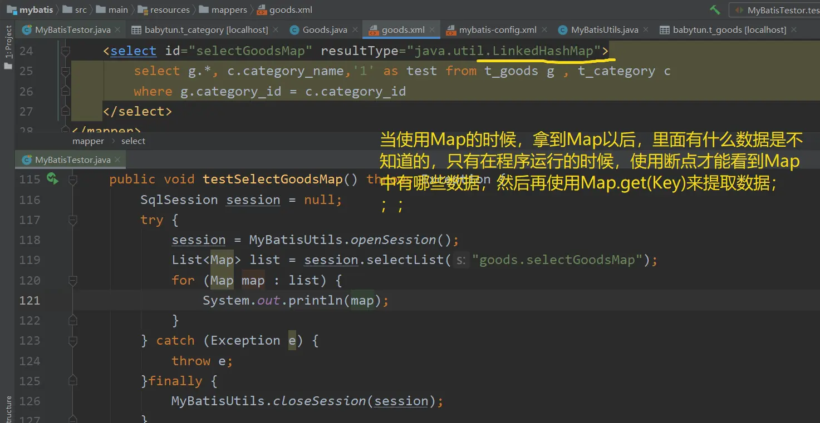Select the resources breadcrumb folder
The height and width of the screenshot is (423, 820).
[x=164, y=10]
